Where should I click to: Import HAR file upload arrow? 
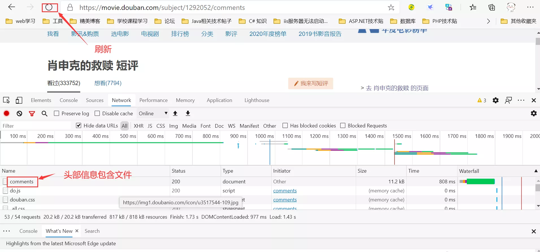175,113
